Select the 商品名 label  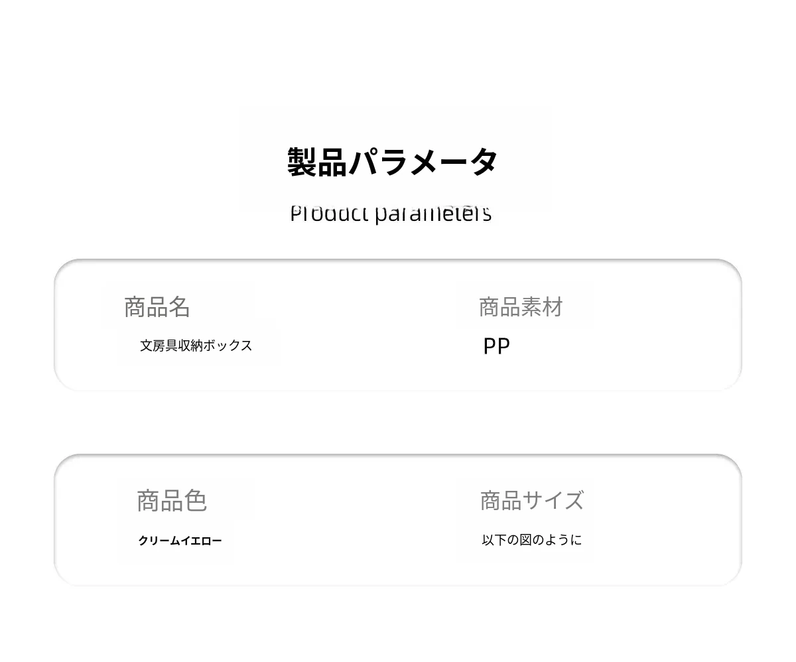pos(157,307)
